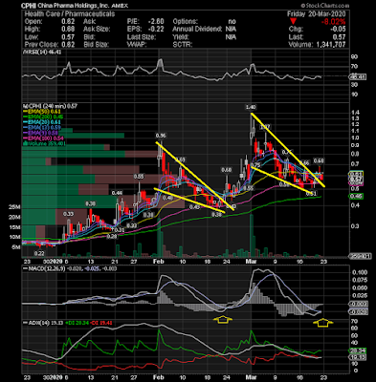Click the left yellow arrow under MACD
The image size is (376, 382).
(x=223, y=319)
